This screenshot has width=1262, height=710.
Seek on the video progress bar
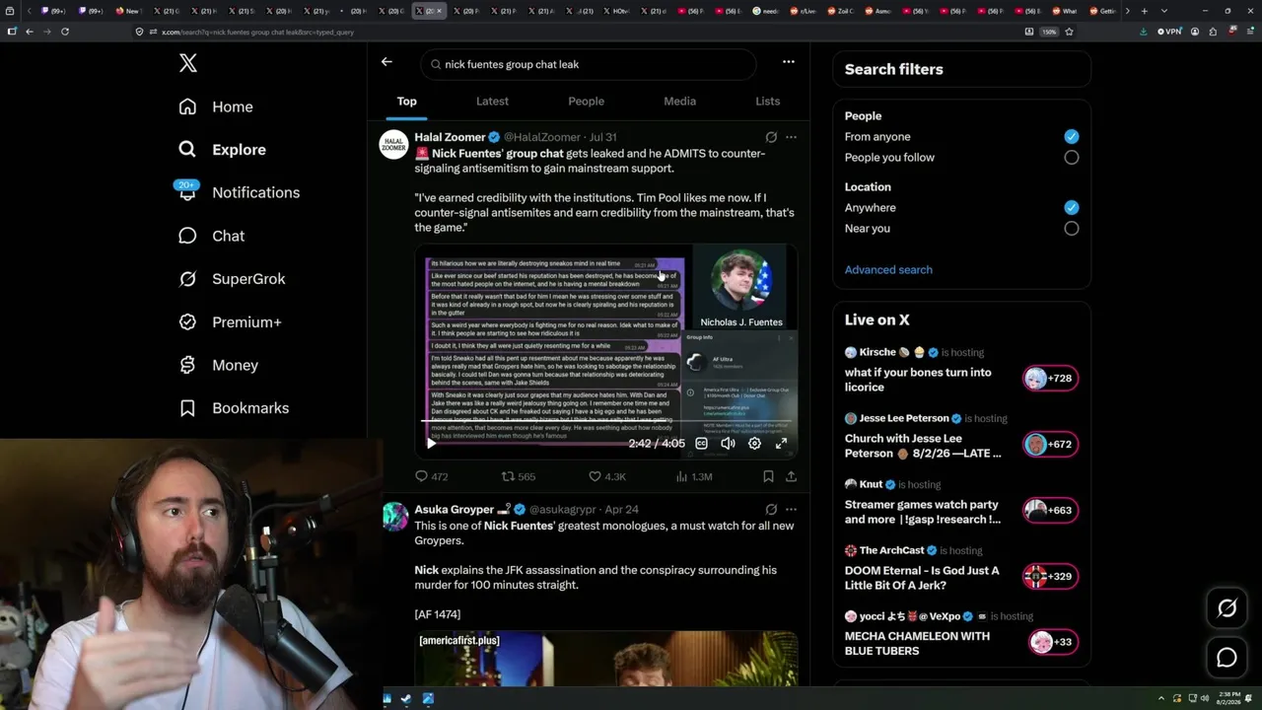pyautogui.click(x=606, y=422)
